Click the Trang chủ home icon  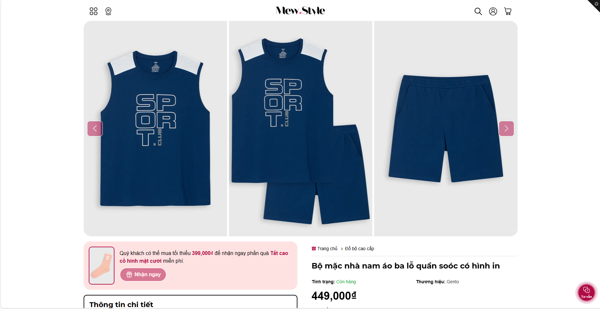pos(314,249)
